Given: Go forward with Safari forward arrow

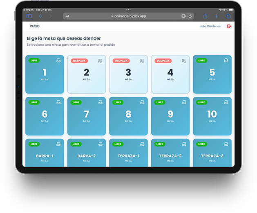Looking at the screenshot, I should [x=51, y=16].
